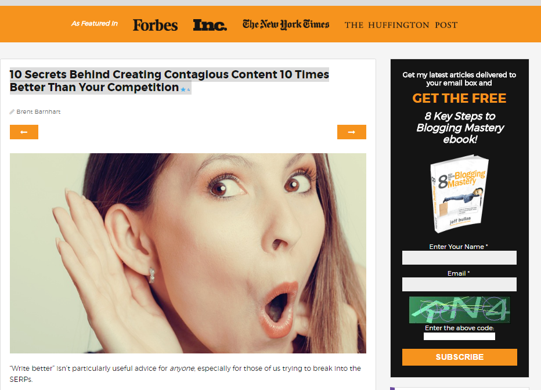Click the Blogging Mastery ebook cover
This screenshot has width=541, height=390.
click(x=459, y=193)
